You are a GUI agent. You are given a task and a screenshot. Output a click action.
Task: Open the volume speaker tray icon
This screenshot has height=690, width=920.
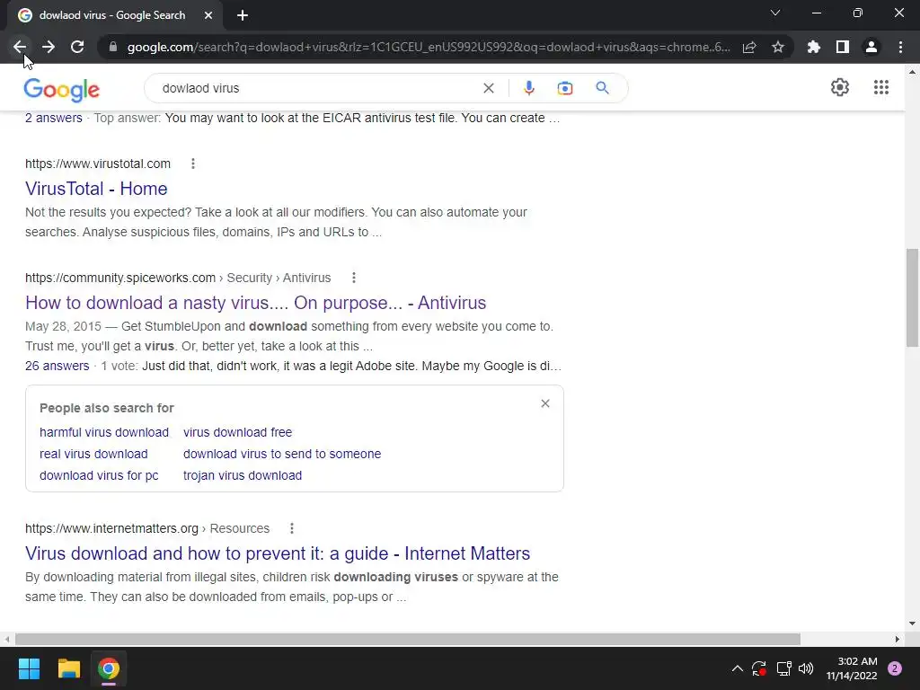click(x=806, y=668)
